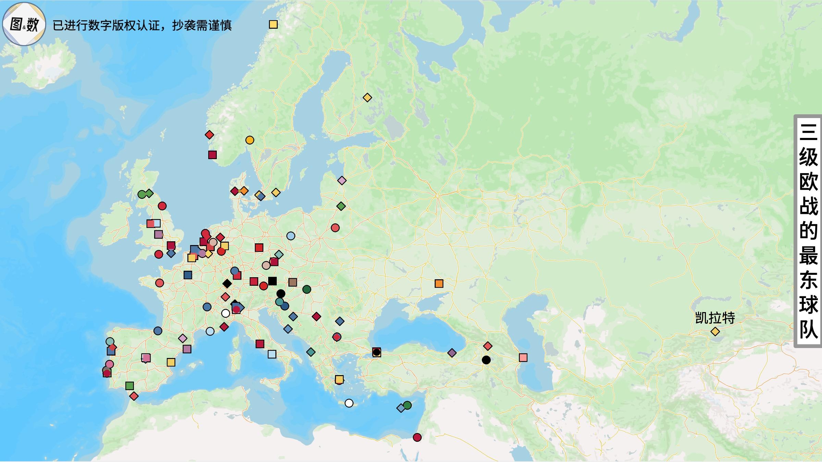This screenshot has height=462, width=822.
Task: Select the green circle marker in Scotland
Action: pyautogui.click(x=141, y=194)
